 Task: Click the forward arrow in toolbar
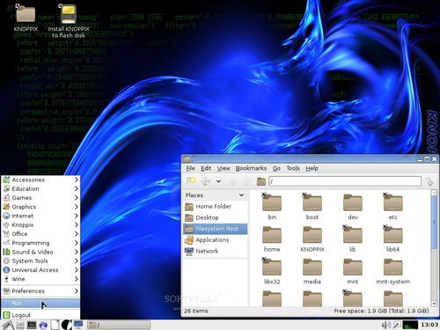coord(232,181)
